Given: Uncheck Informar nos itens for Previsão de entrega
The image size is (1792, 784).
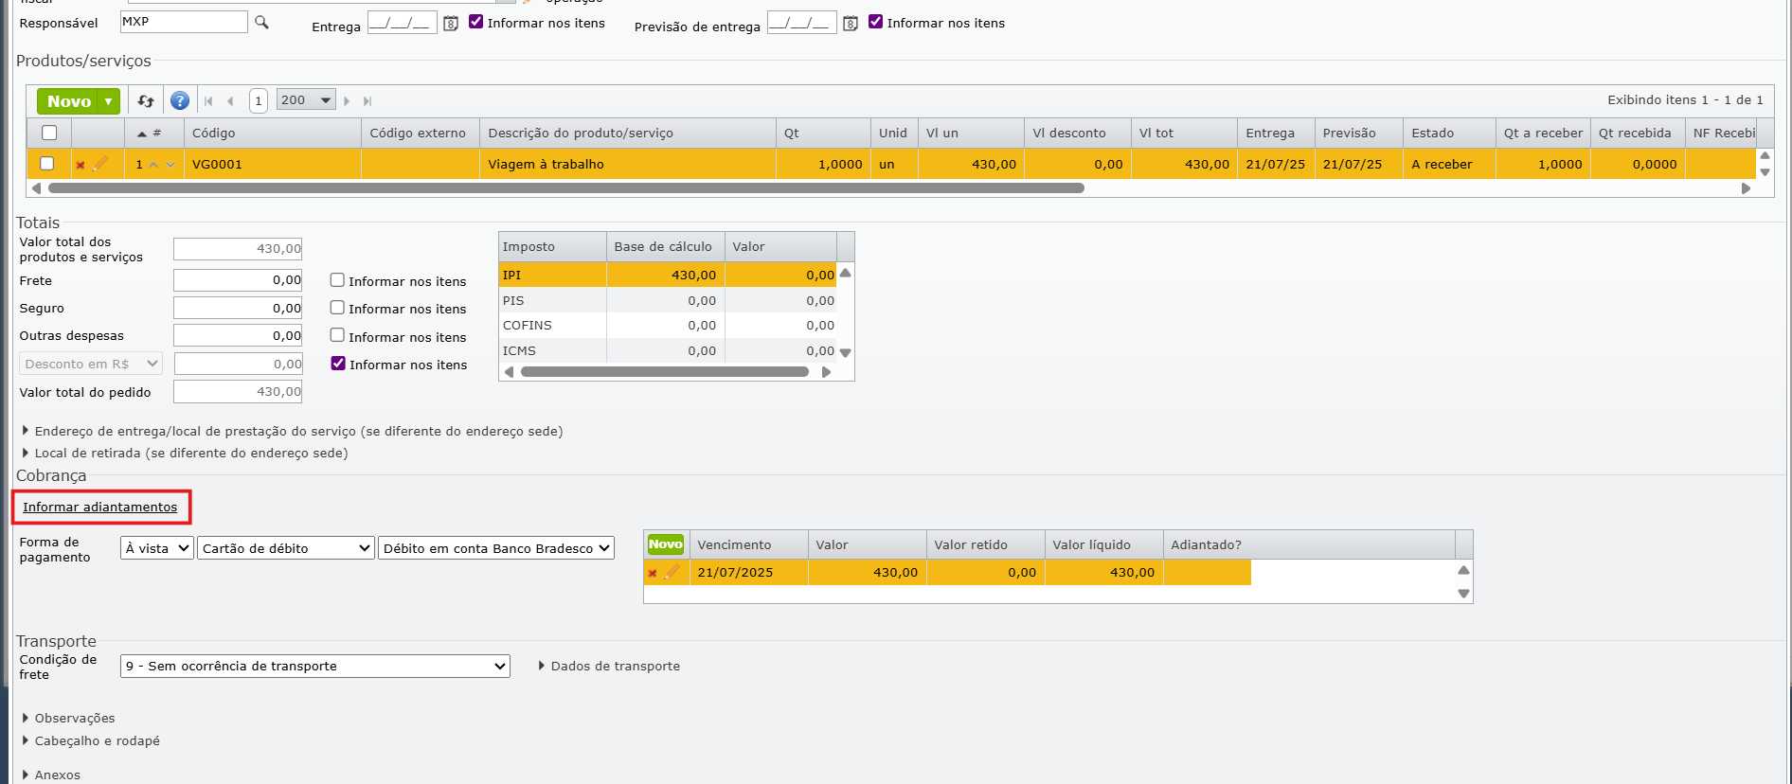Looking at the screenshot, I should pos(875,22).
